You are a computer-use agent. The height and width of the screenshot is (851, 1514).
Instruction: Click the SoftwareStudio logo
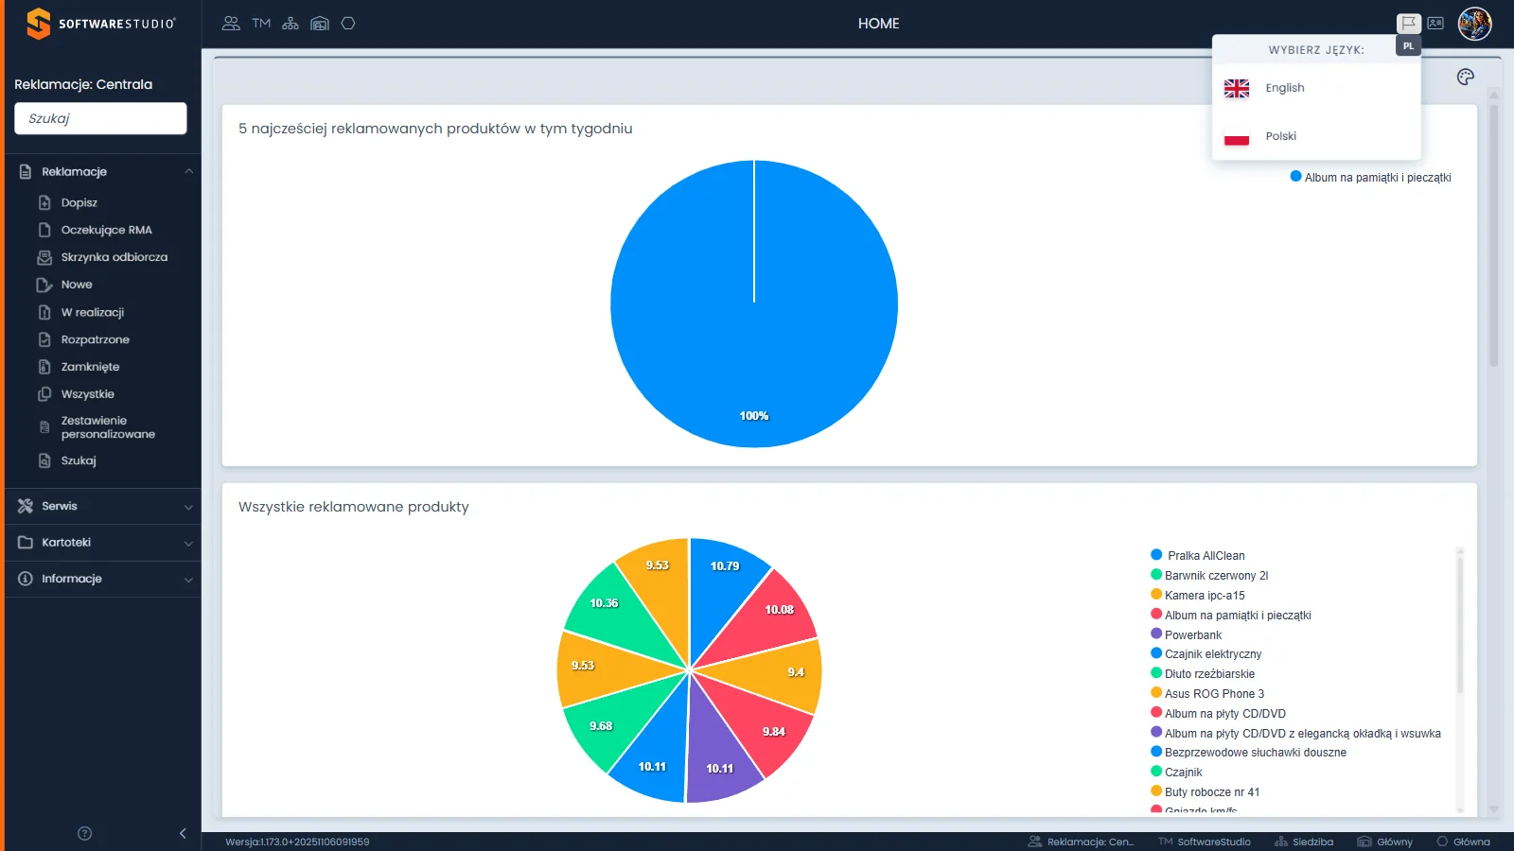(101, 24)
